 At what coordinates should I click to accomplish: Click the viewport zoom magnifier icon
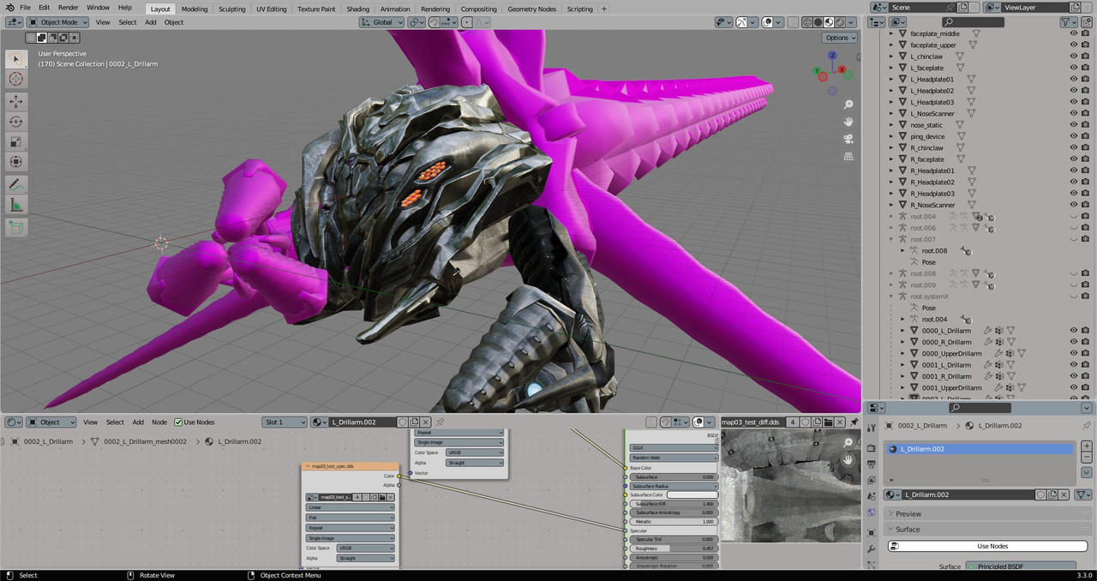[848, 105]
